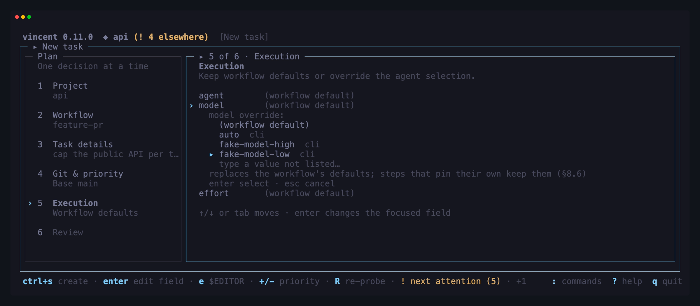The height and width of the screenshot is (306, 700).
Task: Select the [New task] header tab
Action: tap(244, 37)
